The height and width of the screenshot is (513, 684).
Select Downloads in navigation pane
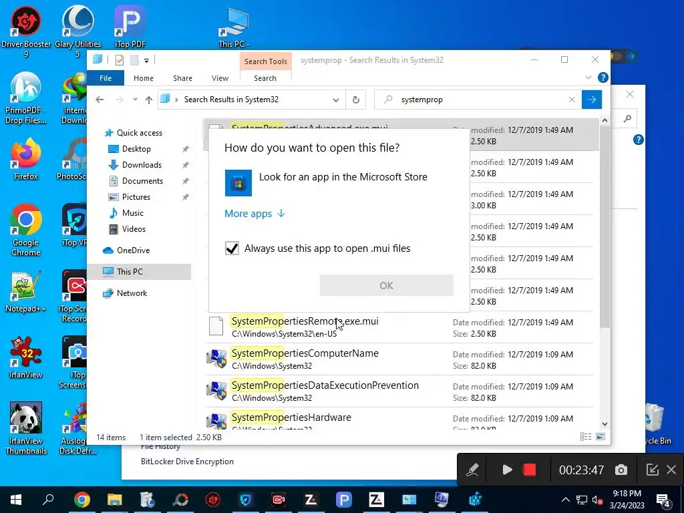tap(142, 165)
